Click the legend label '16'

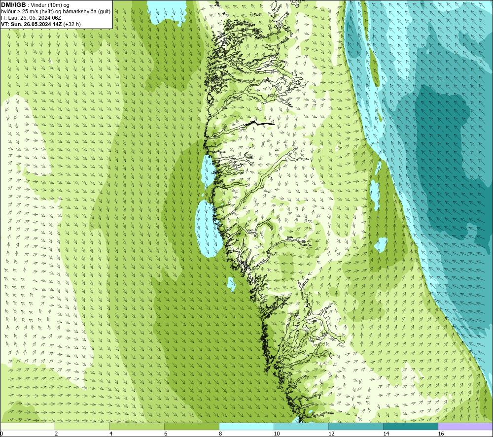coord(441,434)
